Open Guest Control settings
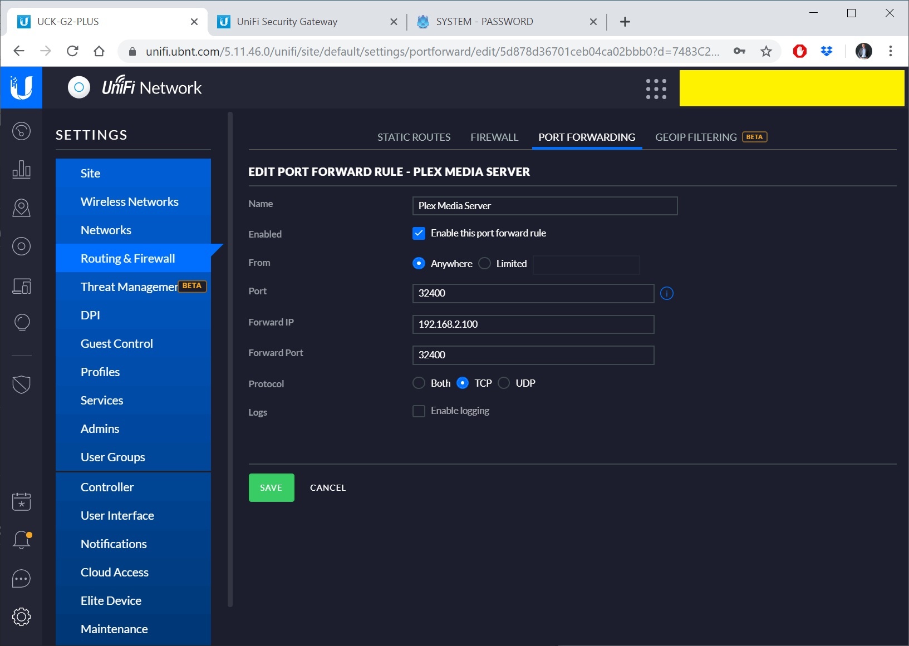 (x=133, y=343)
